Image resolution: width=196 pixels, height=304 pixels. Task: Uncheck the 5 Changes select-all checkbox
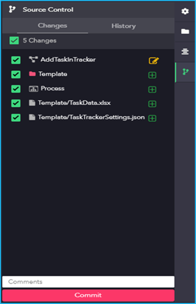(x=14, y=41)
